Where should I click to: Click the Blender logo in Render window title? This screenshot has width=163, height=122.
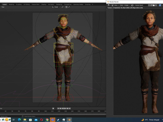coord(108,2)
